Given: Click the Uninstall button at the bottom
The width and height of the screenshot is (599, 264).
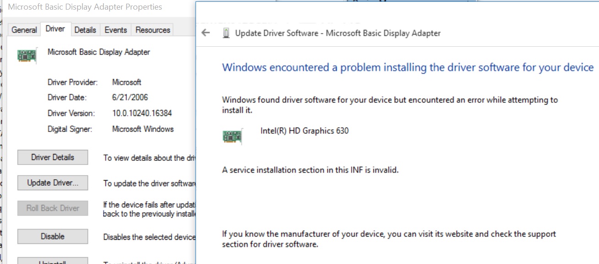Looking at the screenshot, I should pos(53,261).
